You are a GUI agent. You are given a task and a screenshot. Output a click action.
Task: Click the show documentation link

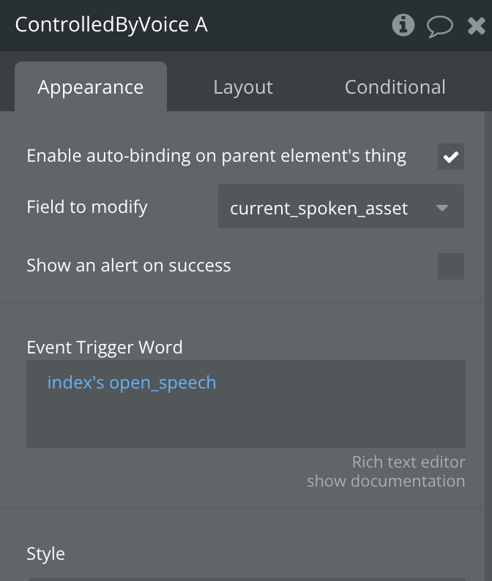pos(386,481)
